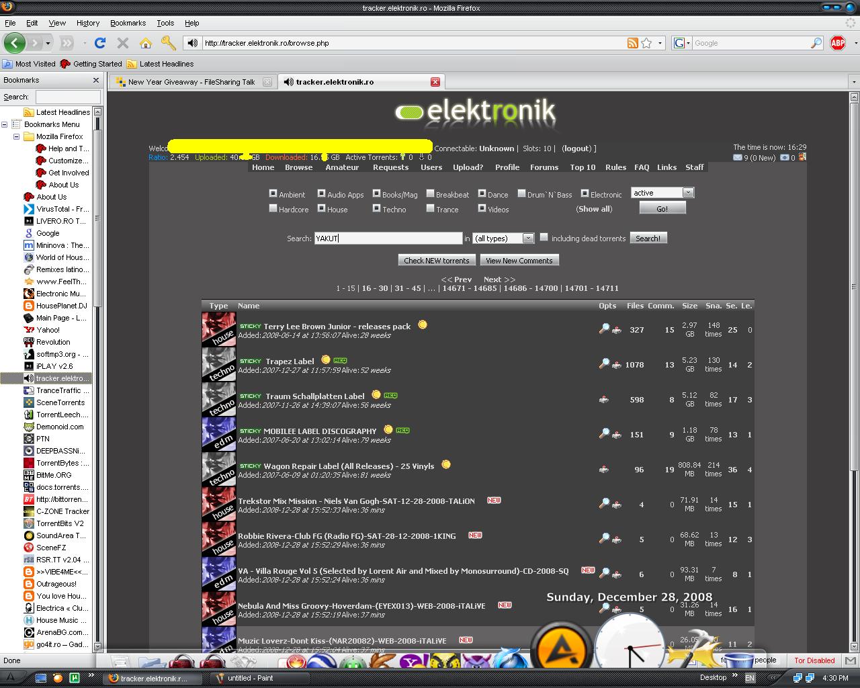Open the list all tabs dropdown arrow
The image size is (860, 688).
854,81
